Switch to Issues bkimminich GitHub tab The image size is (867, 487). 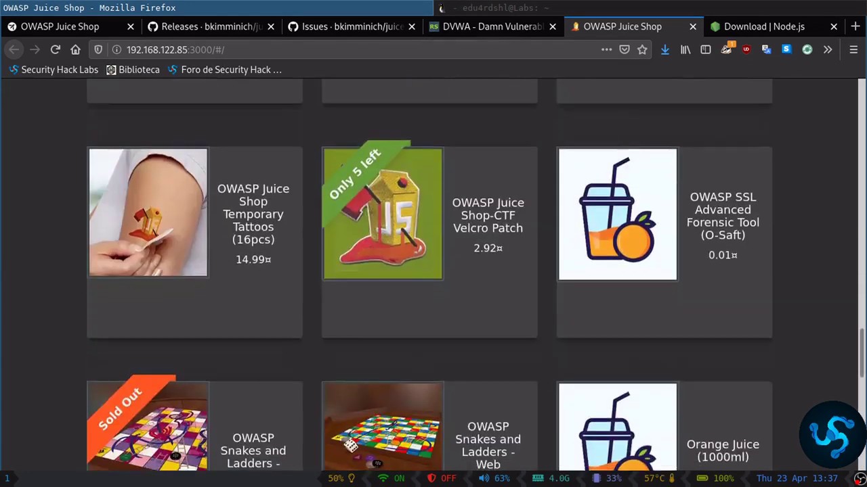352,26
